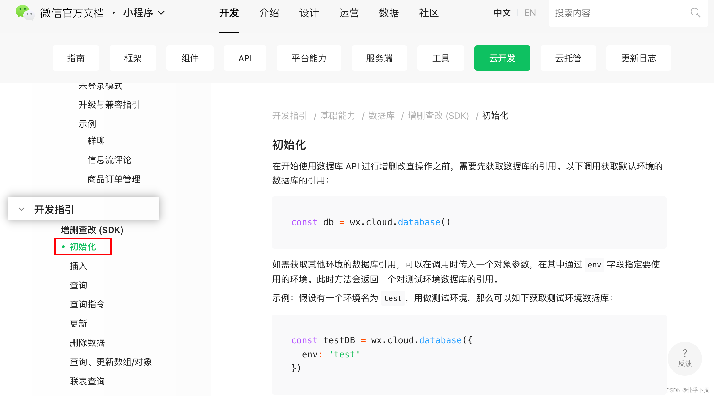Open 商品订单管理 example page

[114, 179]
